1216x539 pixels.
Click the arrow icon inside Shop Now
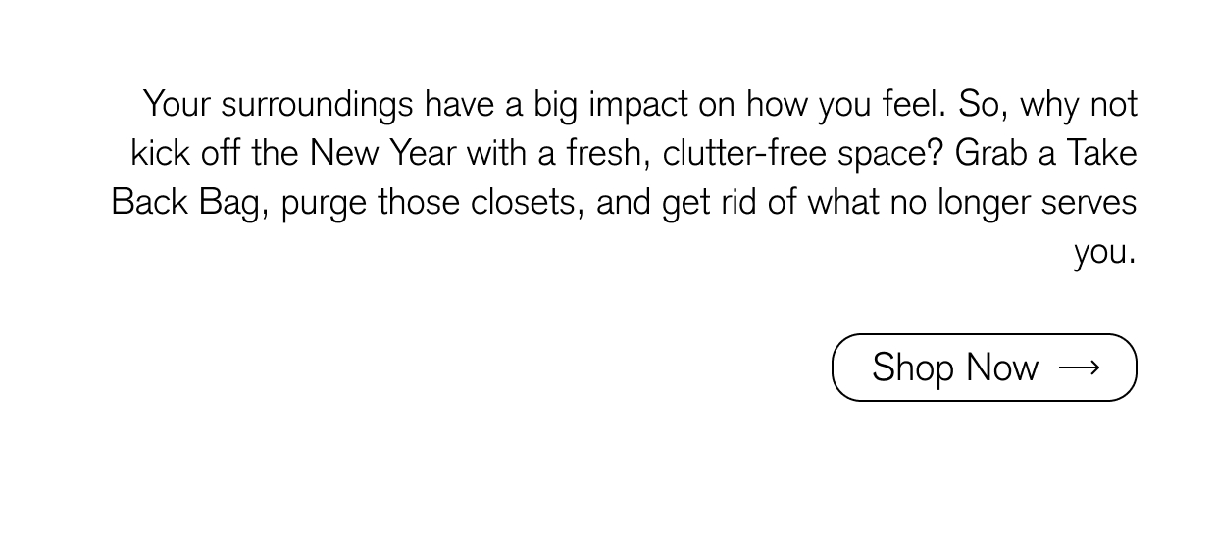tap(1080, 367)
